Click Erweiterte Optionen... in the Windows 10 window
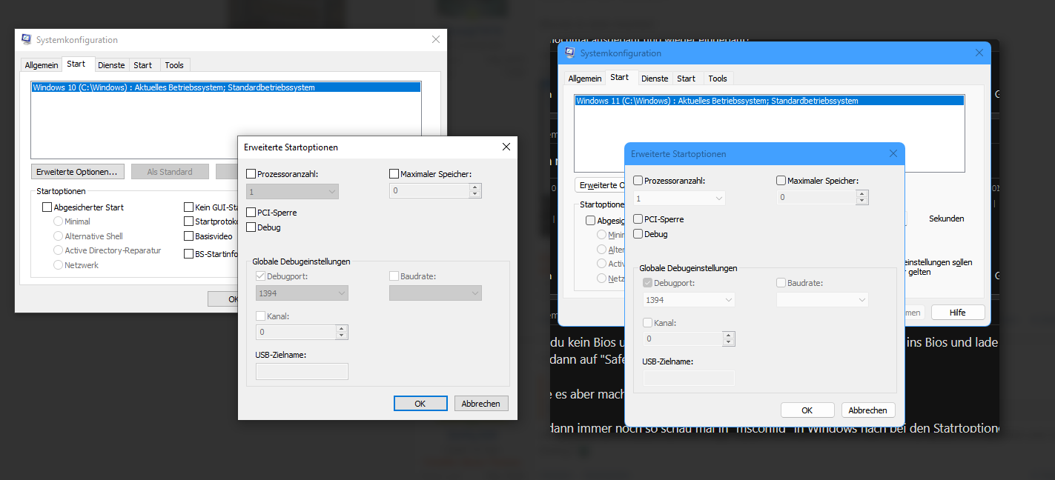The image size is (1055, 480). click(77, 172)
